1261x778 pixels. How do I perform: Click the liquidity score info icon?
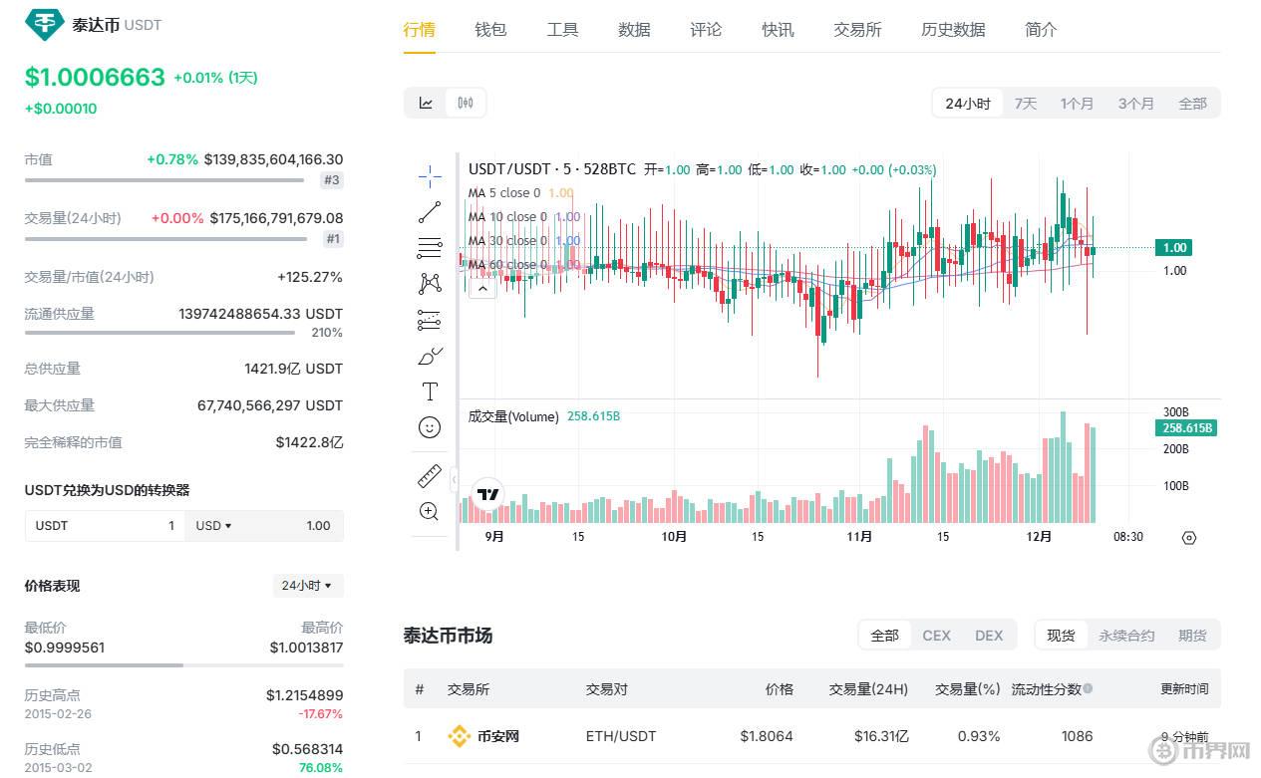[x=1088, y=688]
